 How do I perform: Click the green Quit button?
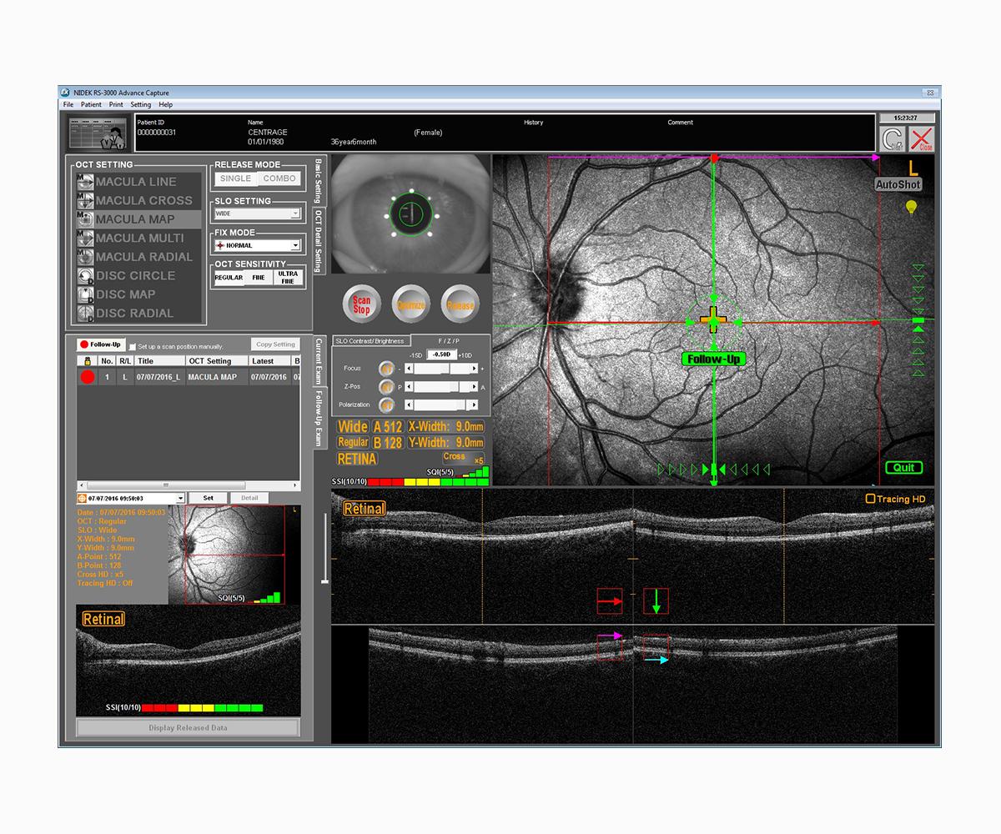(x=903, y=468)
